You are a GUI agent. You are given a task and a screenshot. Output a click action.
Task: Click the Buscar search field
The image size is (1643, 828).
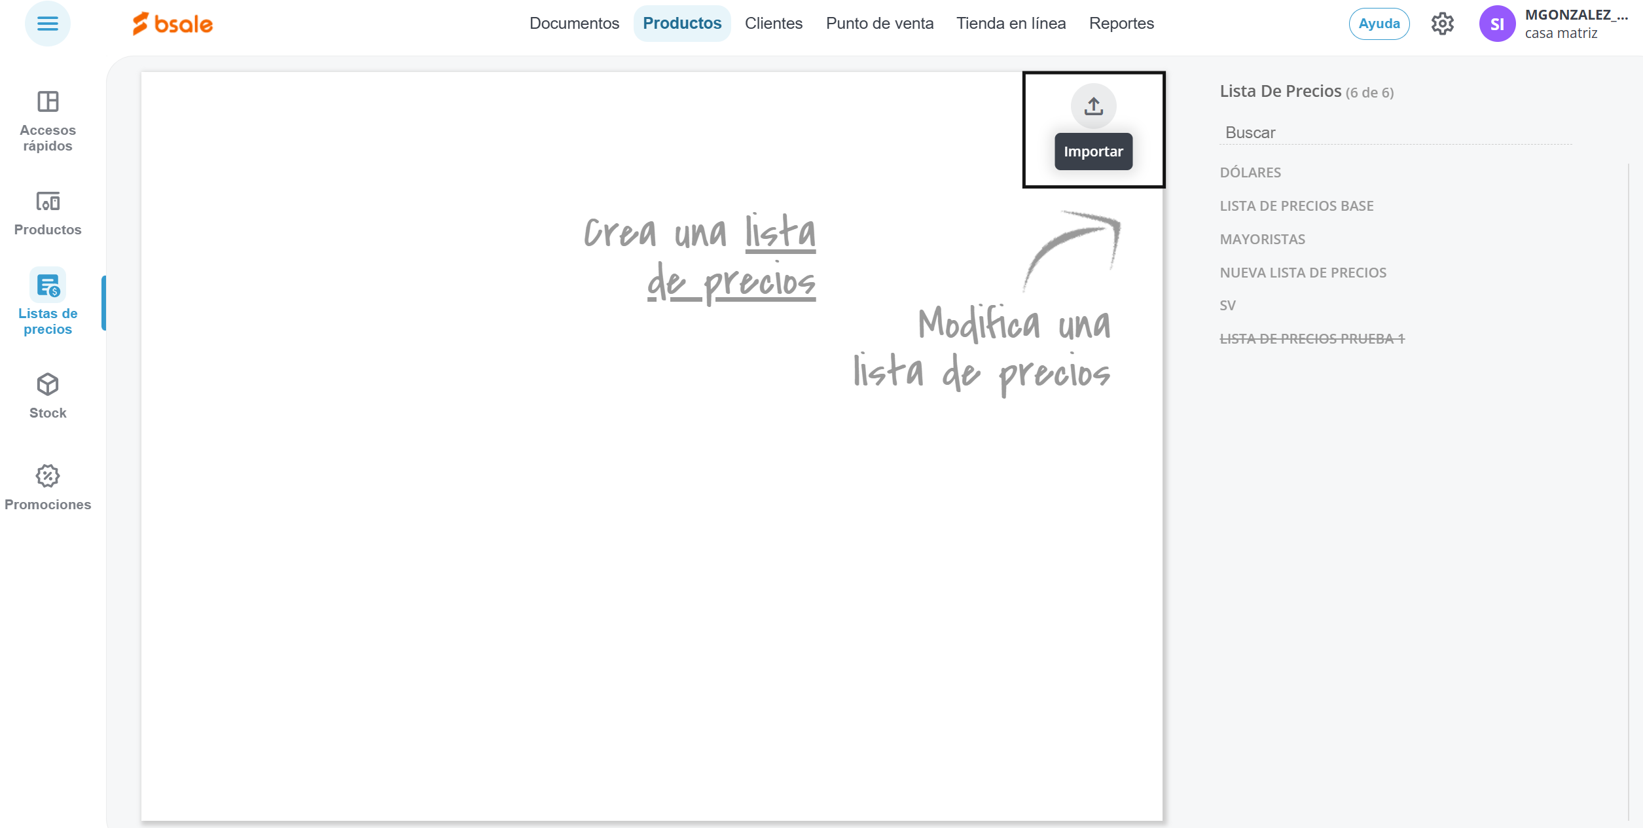click(1394, 133)
